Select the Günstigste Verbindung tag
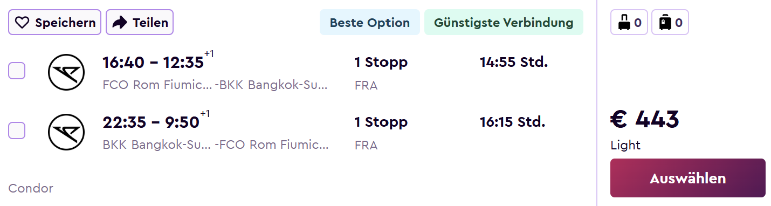The width and height of the screenshot is (771, 206). coord(504,23)
